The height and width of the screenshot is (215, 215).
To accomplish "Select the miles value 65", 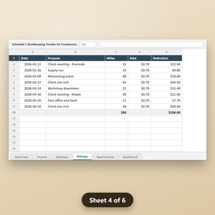I will pos(117,82).
